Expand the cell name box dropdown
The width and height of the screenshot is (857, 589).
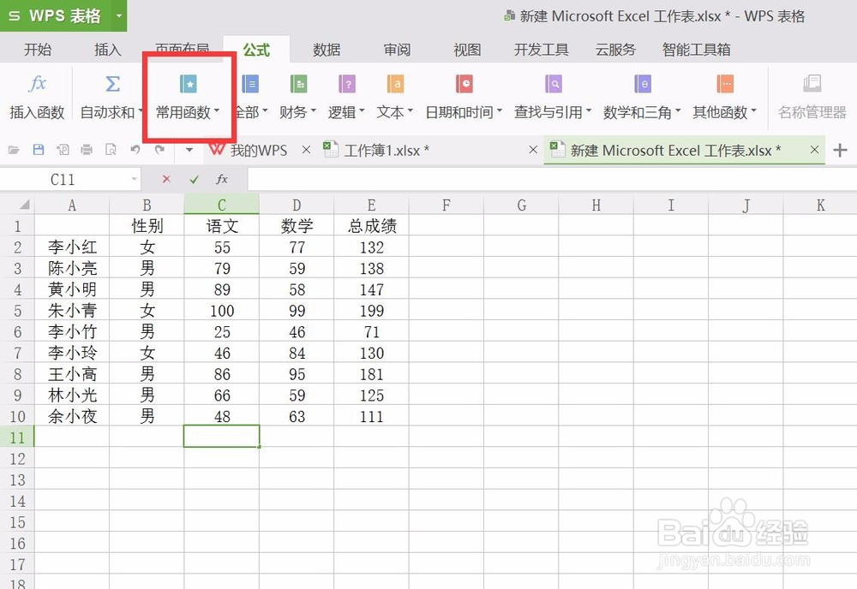[x=133, y=180]
